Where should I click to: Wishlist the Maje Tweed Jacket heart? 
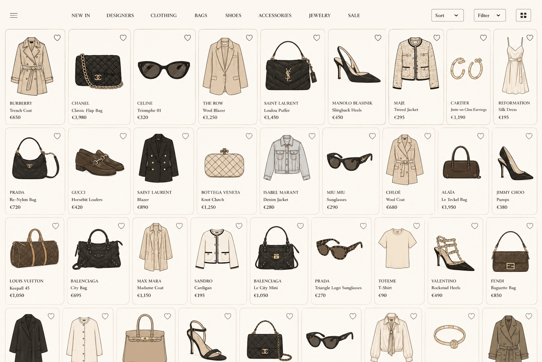click(x=437, y=38)
